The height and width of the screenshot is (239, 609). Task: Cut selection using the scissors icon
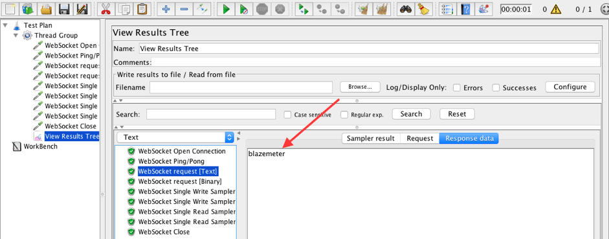pyautogui.click(x=105, y=8)
